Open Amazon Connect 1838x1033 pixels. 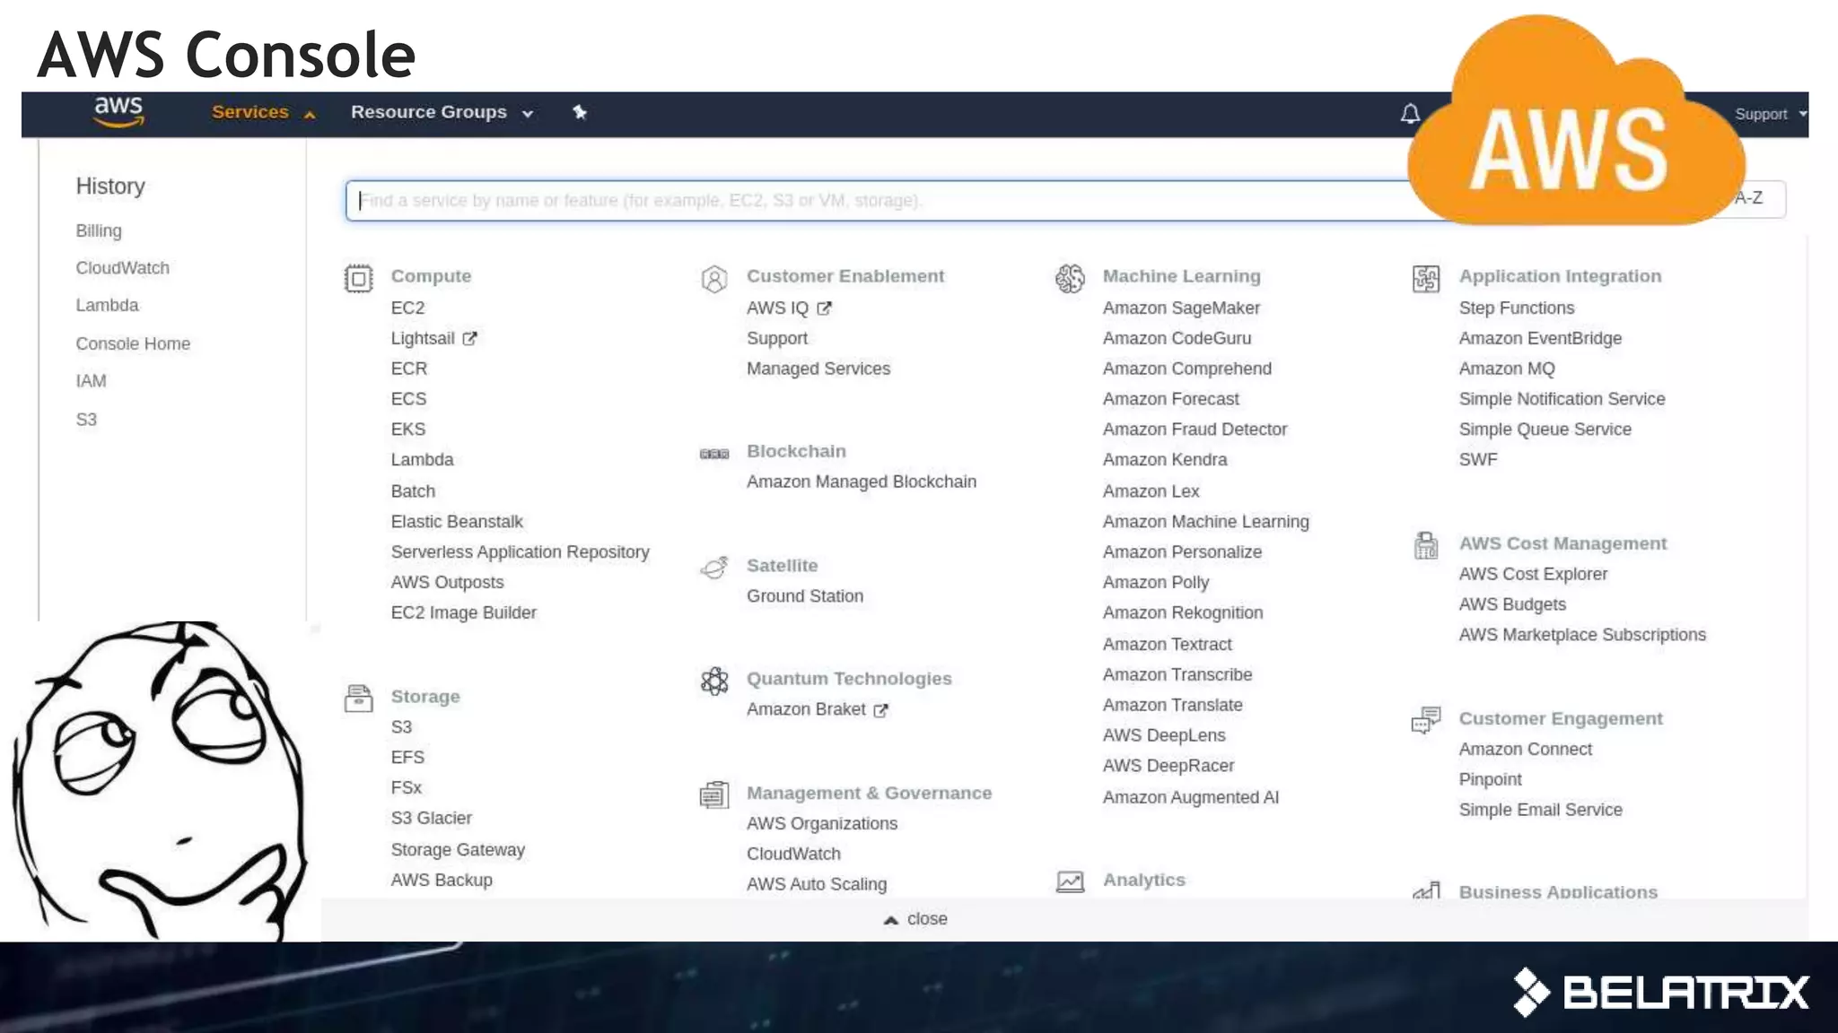(x=1525, y=749)
